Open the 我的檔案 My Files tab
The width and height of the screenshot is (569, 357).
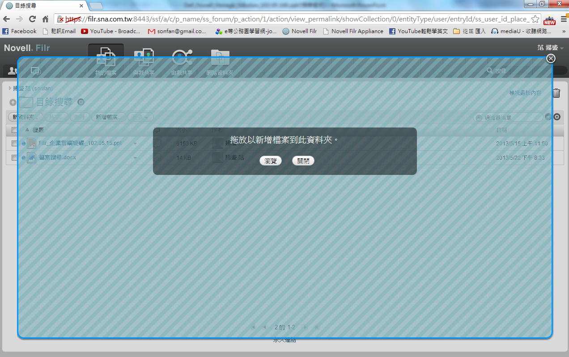pyautogui.click(x=106, y=61)
